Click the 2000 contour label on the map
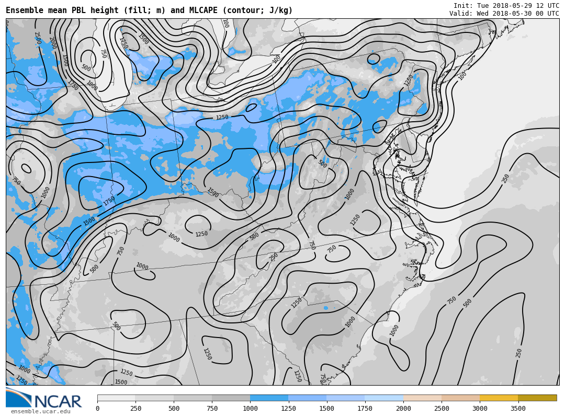Screen dimensions: 565x418 [52, 43]
